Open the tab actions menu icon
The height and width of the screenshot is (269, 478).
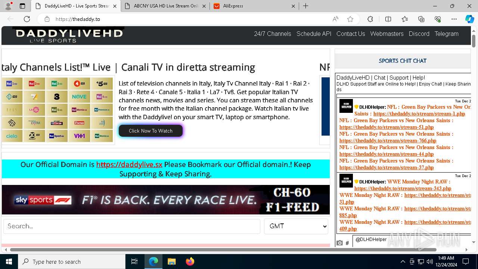[22, 6]
